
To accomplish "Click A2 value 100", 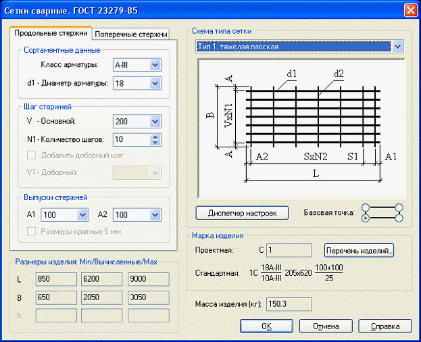I will pos(122,215).
